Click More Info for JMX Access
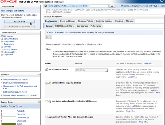165x125 pixels. click(x=130, y=111)
